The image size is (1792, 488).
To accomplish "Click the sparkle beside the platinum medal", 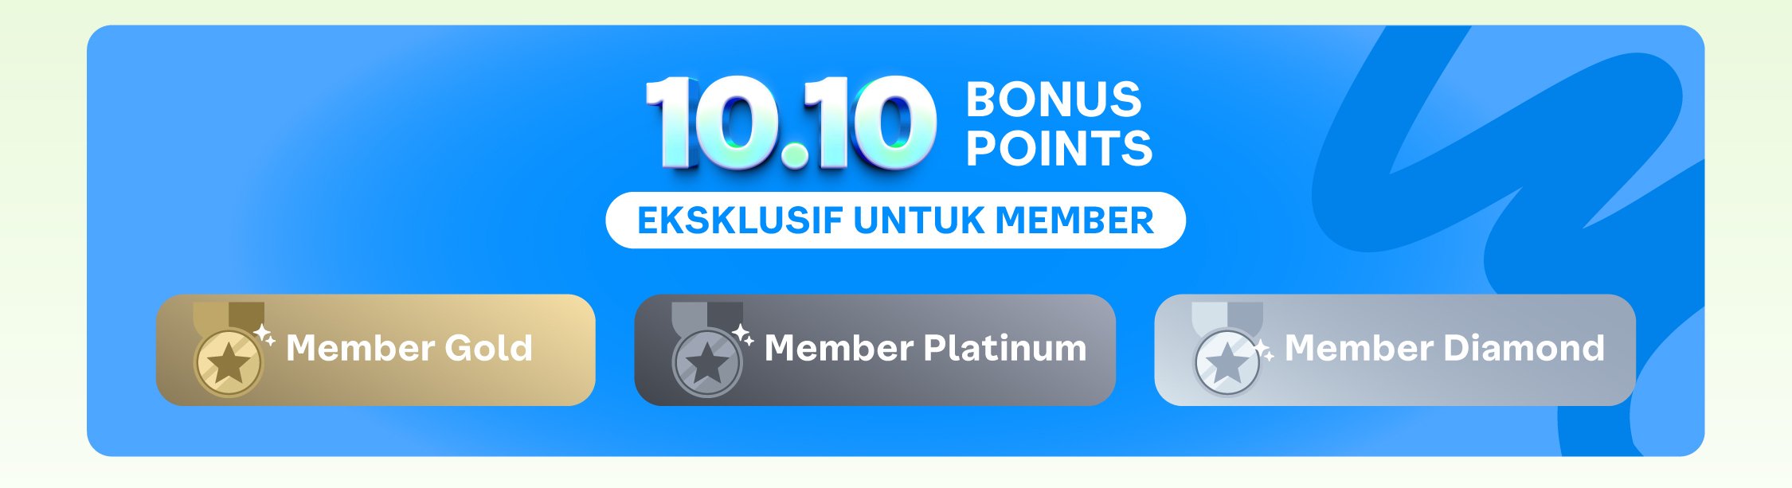I will pos(743,336).
